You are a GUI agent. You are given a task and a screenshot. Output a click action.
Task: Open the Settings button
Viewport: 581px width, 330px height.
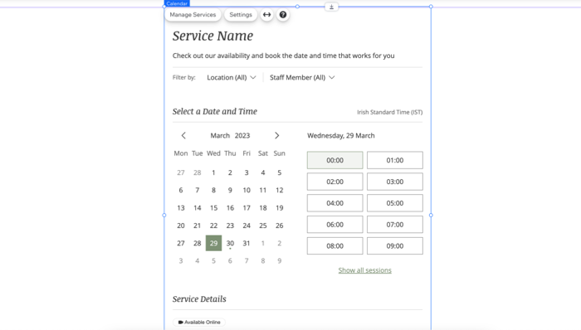click(x=241, y=15)
